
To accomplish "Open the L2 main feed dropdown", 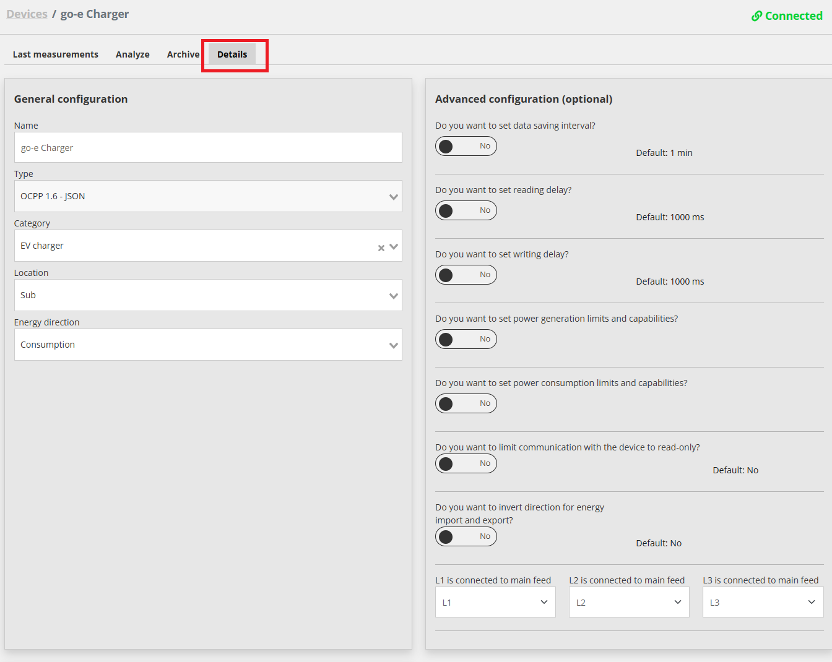I will coord(629,602).
